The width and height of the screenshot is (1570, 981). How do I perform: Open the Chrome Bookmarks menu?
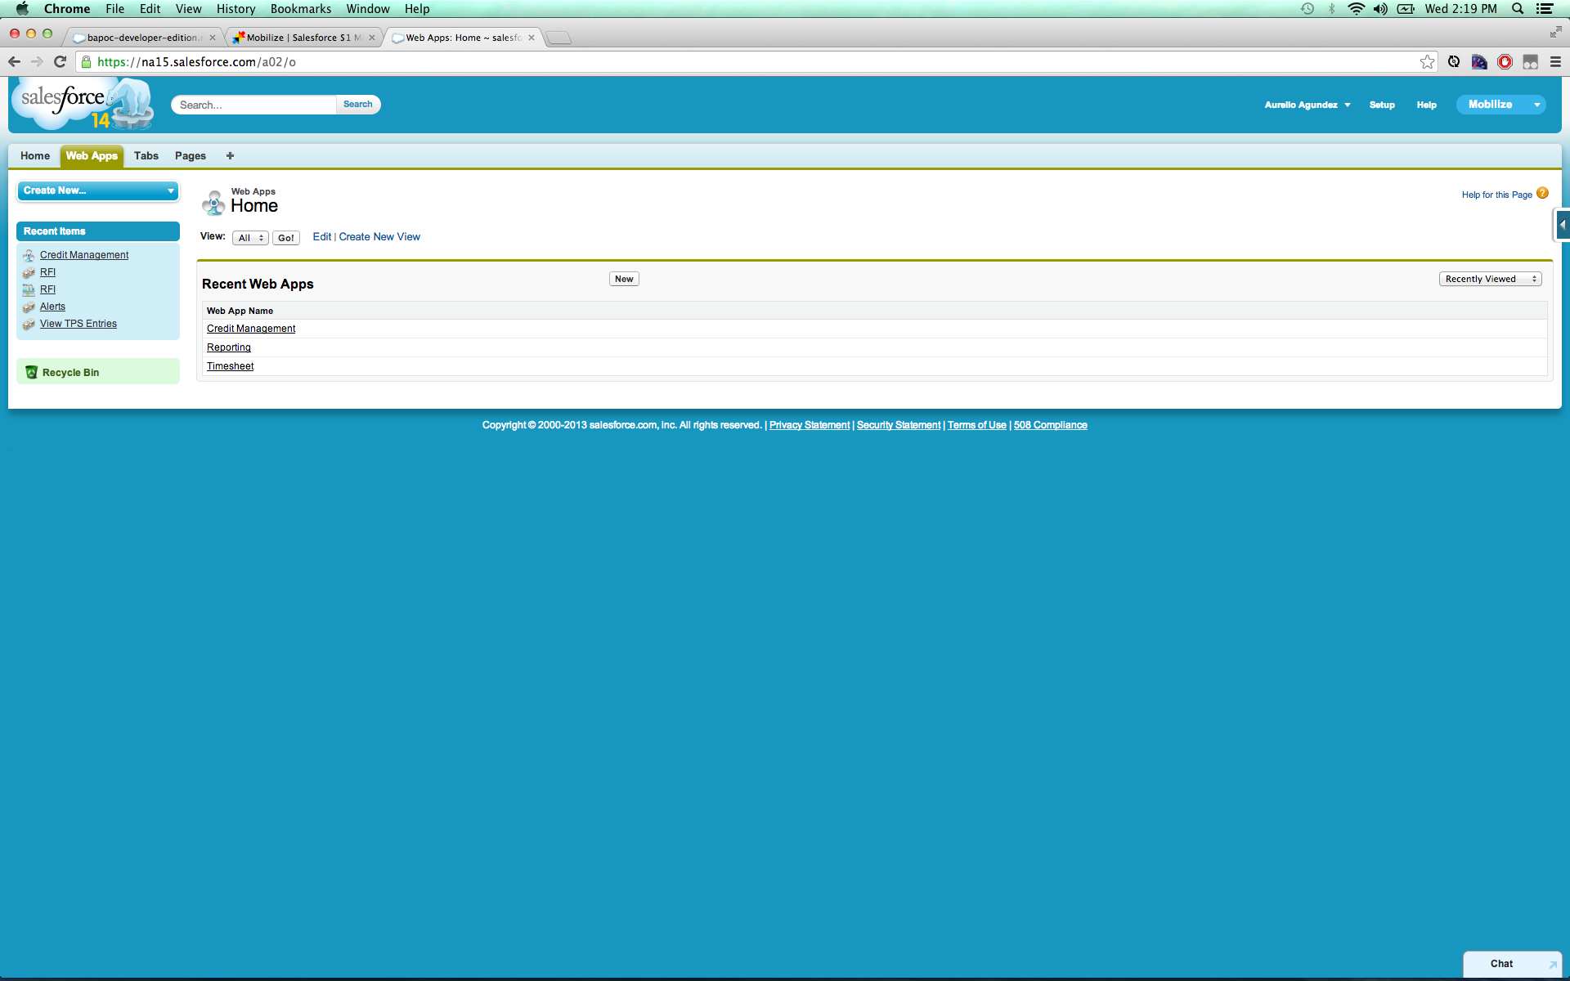coord(300,9)
